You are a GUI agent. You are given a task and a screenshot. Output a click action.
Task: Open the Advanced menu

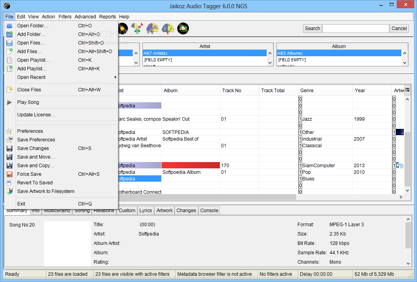[x=85, y=17]
